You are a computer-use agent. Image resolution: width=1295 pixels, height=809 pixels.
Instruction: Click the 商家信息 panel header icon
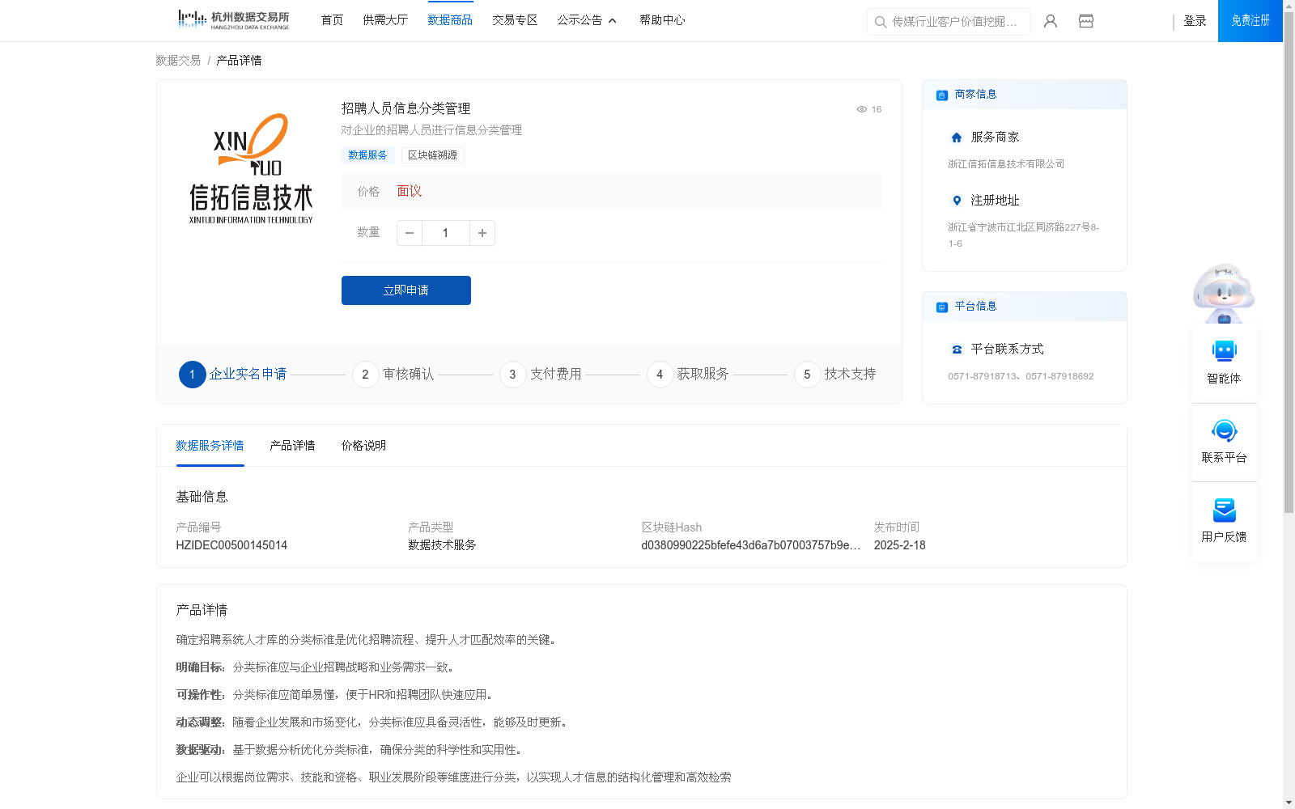[942, 95]
